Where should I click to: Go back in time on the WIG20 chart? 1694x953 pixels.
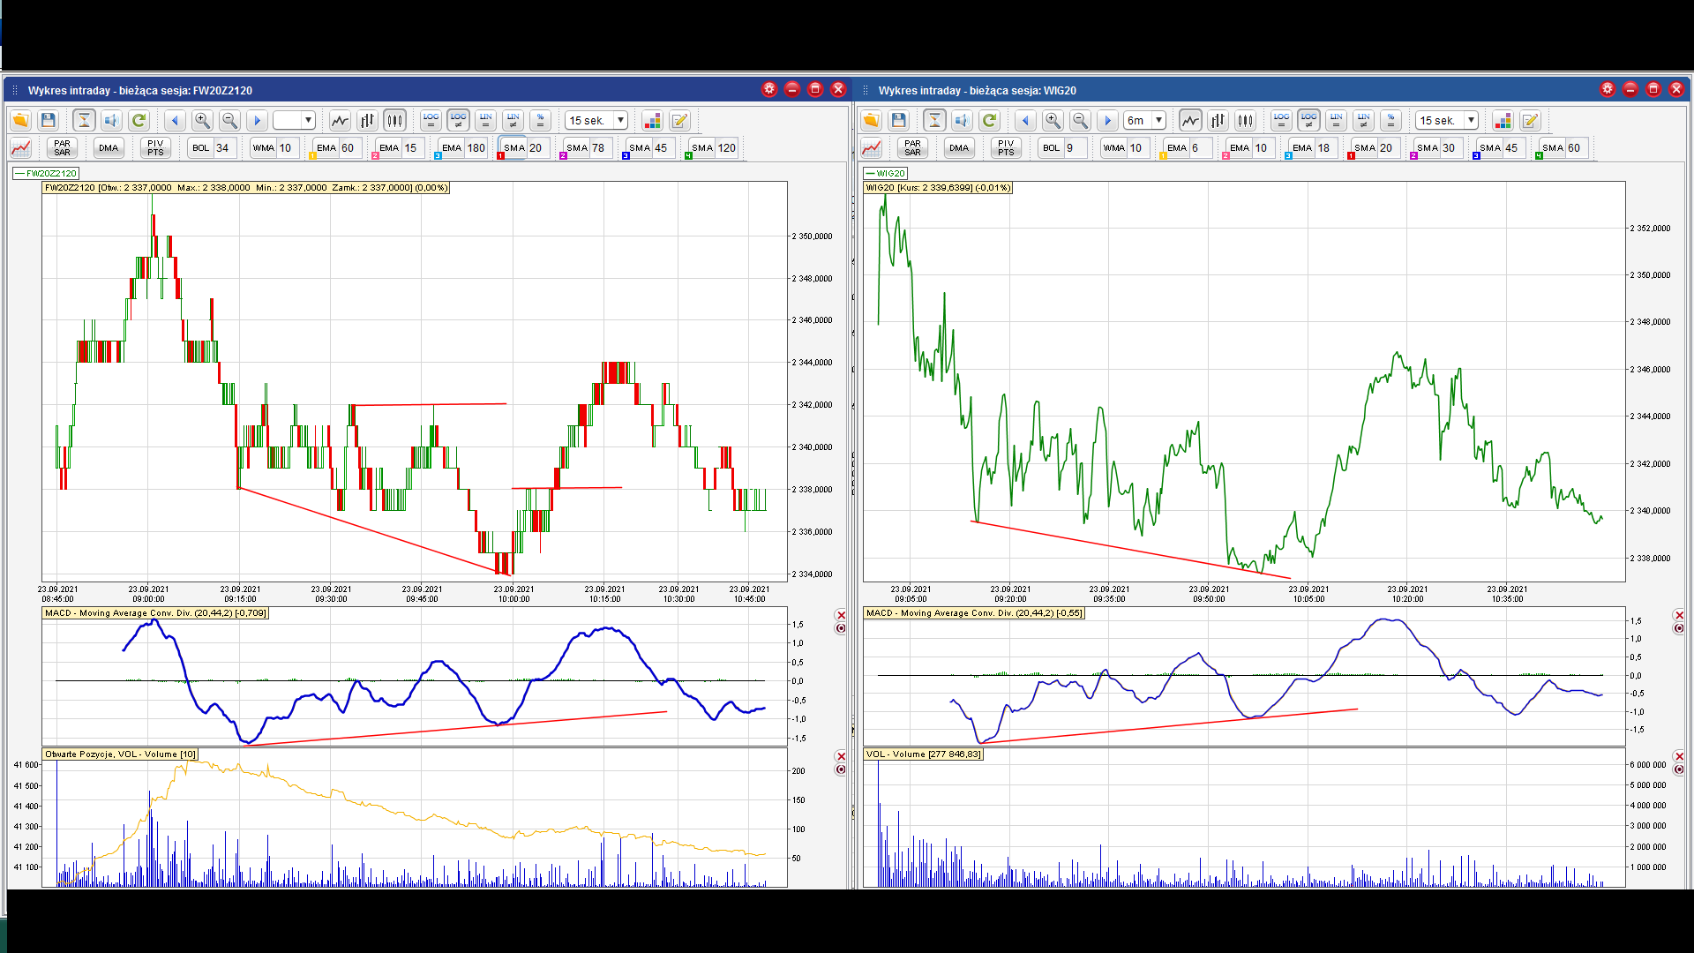(x=1025, y=121)
